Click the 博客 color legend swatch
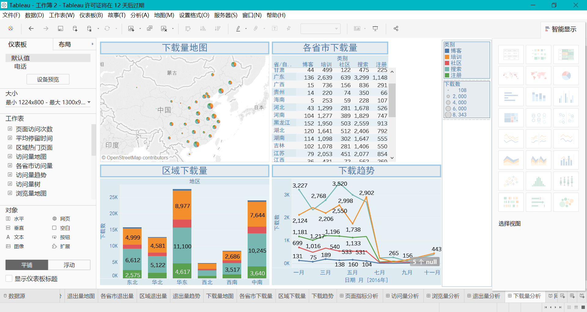 coord(447,51)
